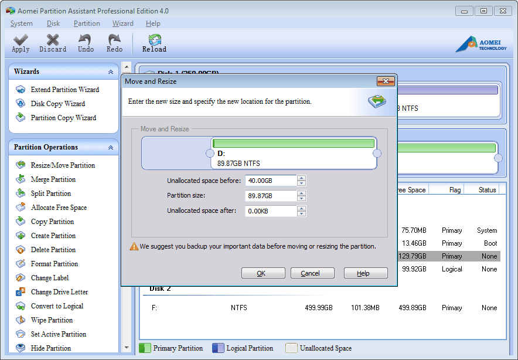Click the Status column header

click(487, 190)
